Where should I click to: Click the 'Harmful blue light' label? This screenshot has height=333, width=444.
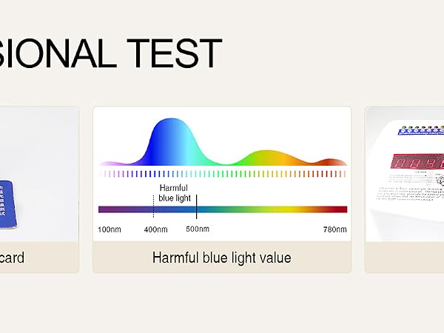coord(174,193)
